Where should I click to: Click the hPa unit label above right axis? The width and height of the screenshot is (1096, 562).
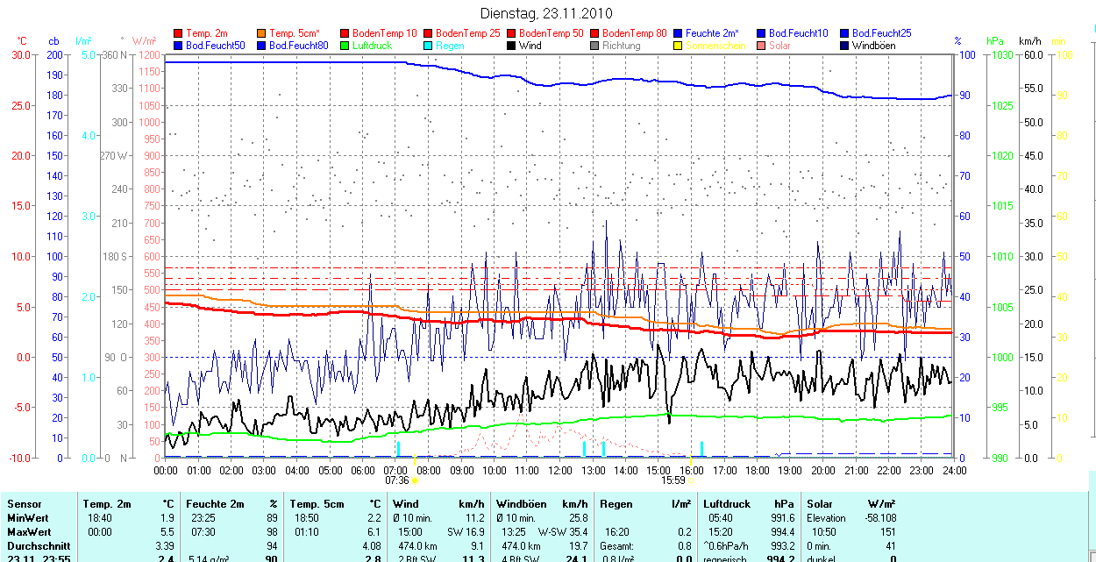(x=994, y=41)
